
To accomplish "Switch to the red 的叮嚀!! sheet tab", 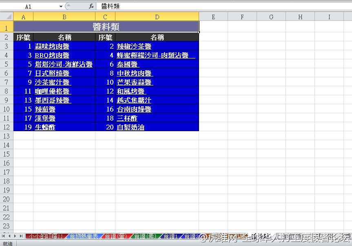I will coord(46,236).
